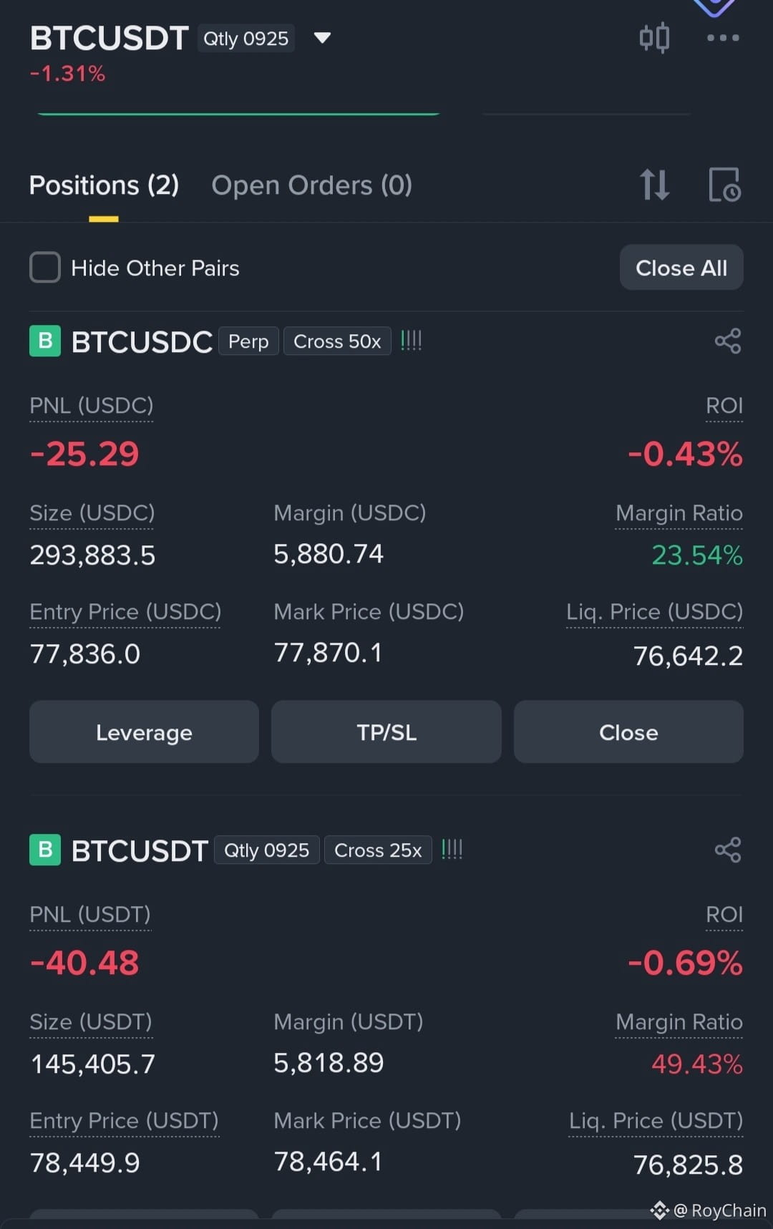The width and height of the screenshot is (773, 1229).
Task: Tap the green B icon beside BTCUSDC
Action: coord(45,341)
